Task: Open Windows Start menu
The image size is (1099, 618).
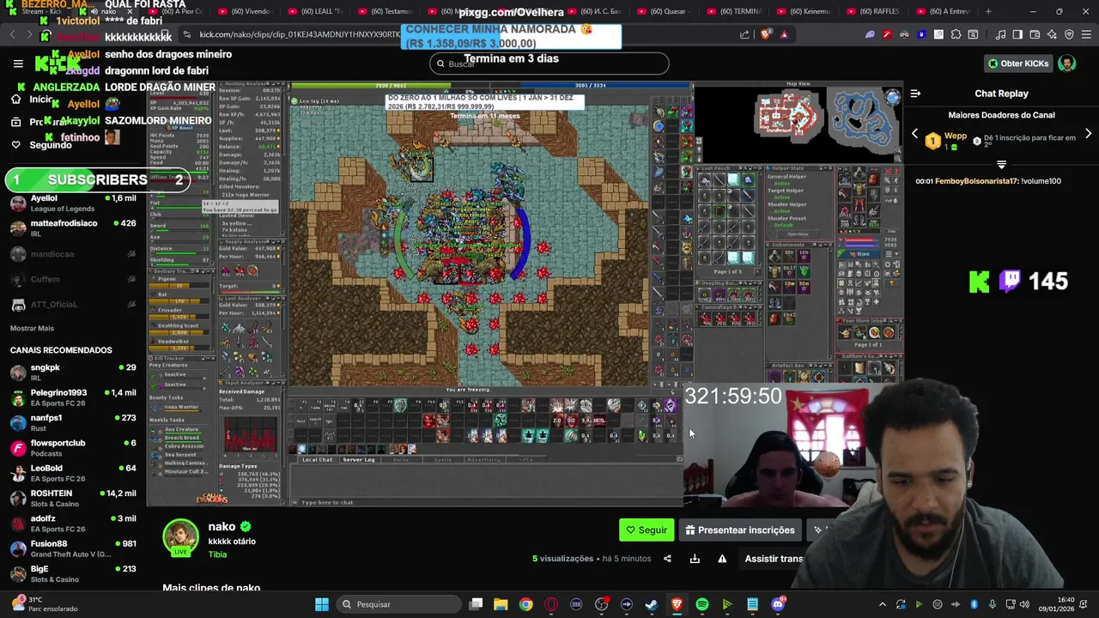Action: (x=322, y=604)
